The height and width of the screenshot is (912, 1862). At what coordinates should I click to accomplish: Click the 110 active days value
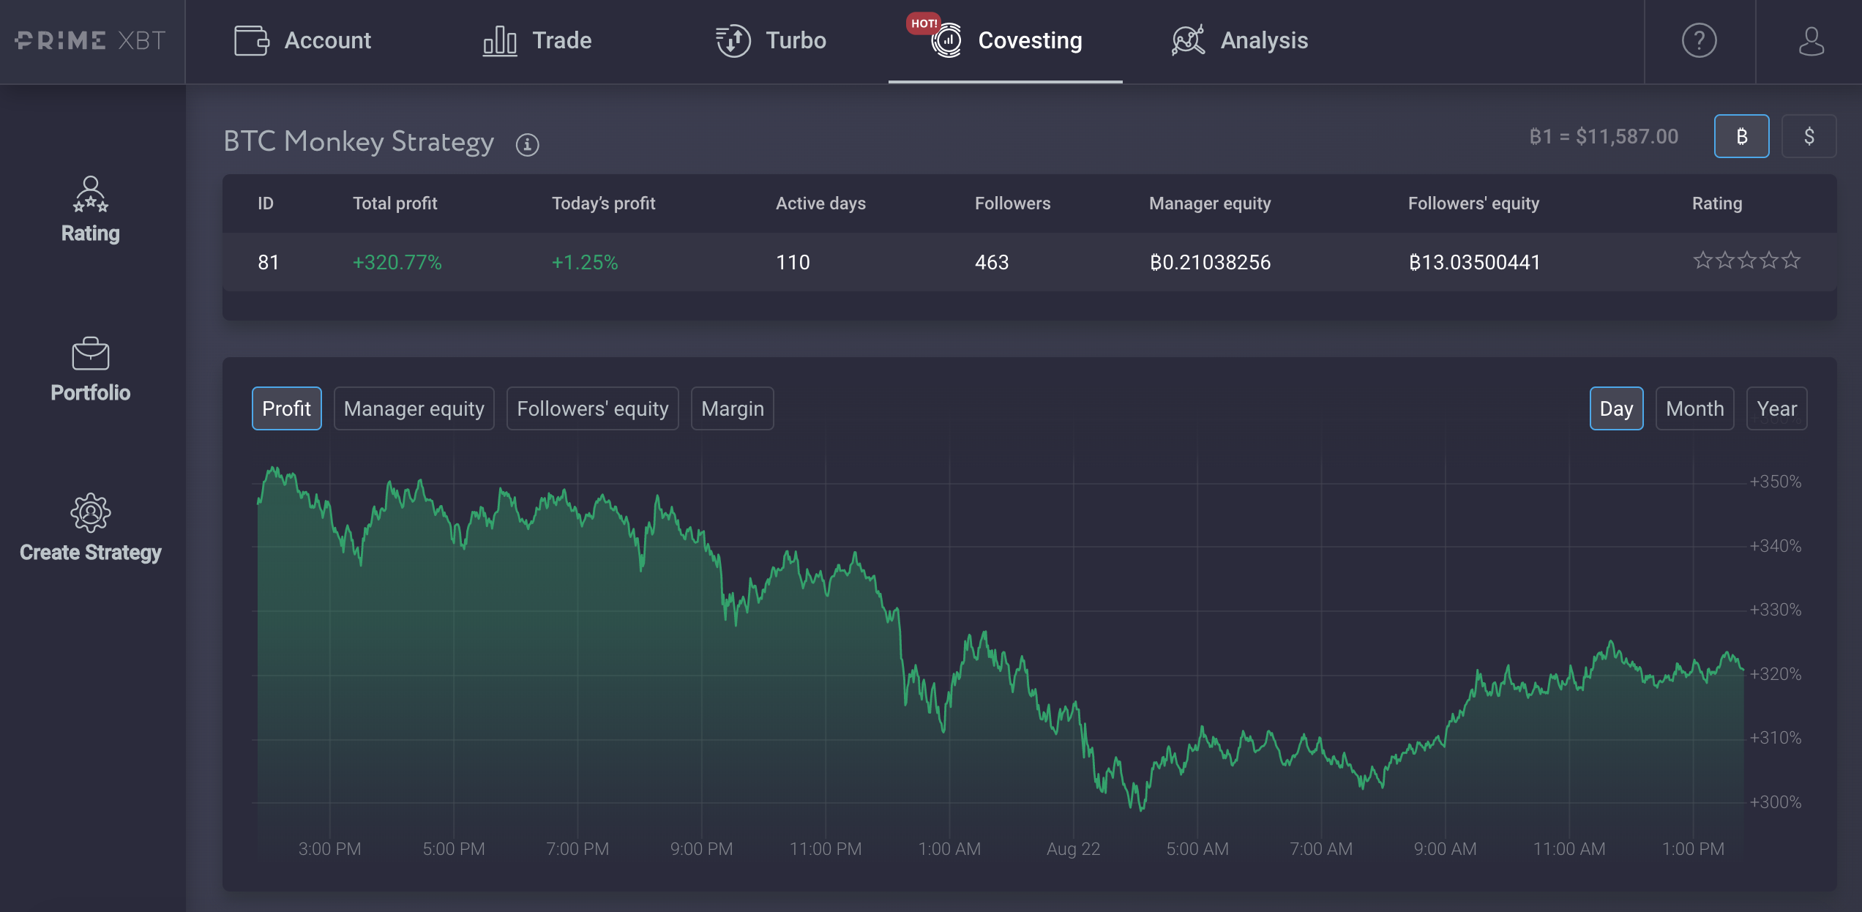pyautogui.click(x=793, y=262)
